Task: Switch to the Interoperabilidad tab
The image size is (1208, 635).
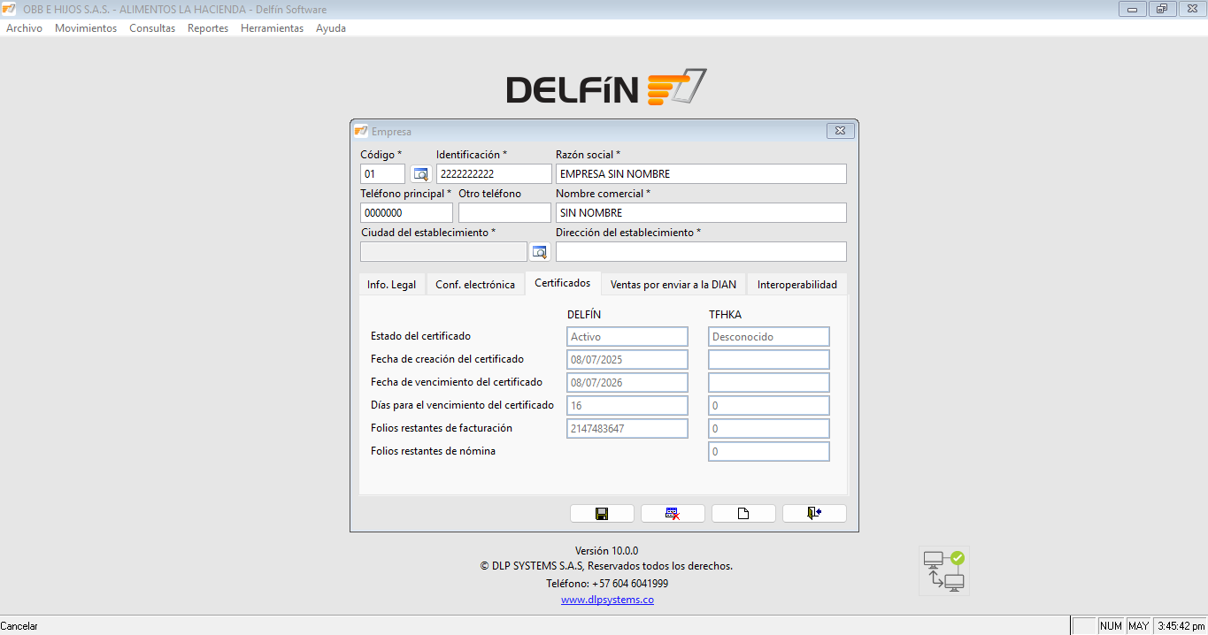Action: click(797, 285)
